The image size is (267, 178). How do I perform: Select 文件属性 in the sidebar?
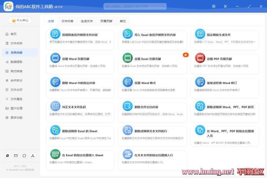20,99
